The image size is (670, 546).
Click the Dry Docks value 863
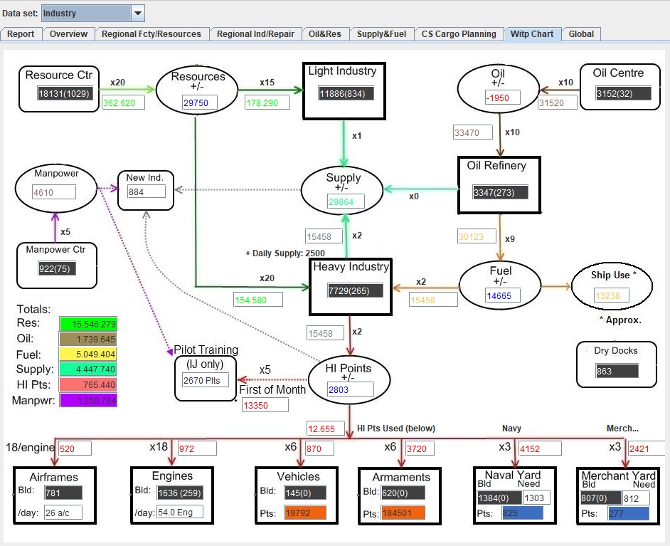pos(617,371)
